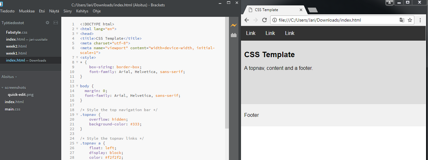Open the Chrome three-dot menu

click(x=420, y=20)
